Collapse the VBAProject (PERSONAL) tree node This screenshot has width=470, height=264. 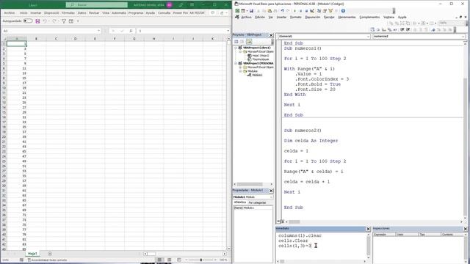click(236, 64)
